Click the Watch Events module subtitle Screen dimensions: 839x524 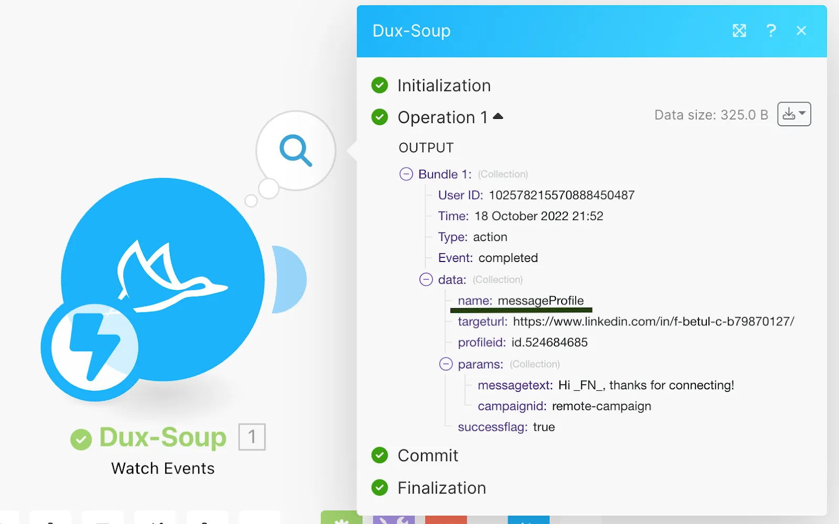163,468
